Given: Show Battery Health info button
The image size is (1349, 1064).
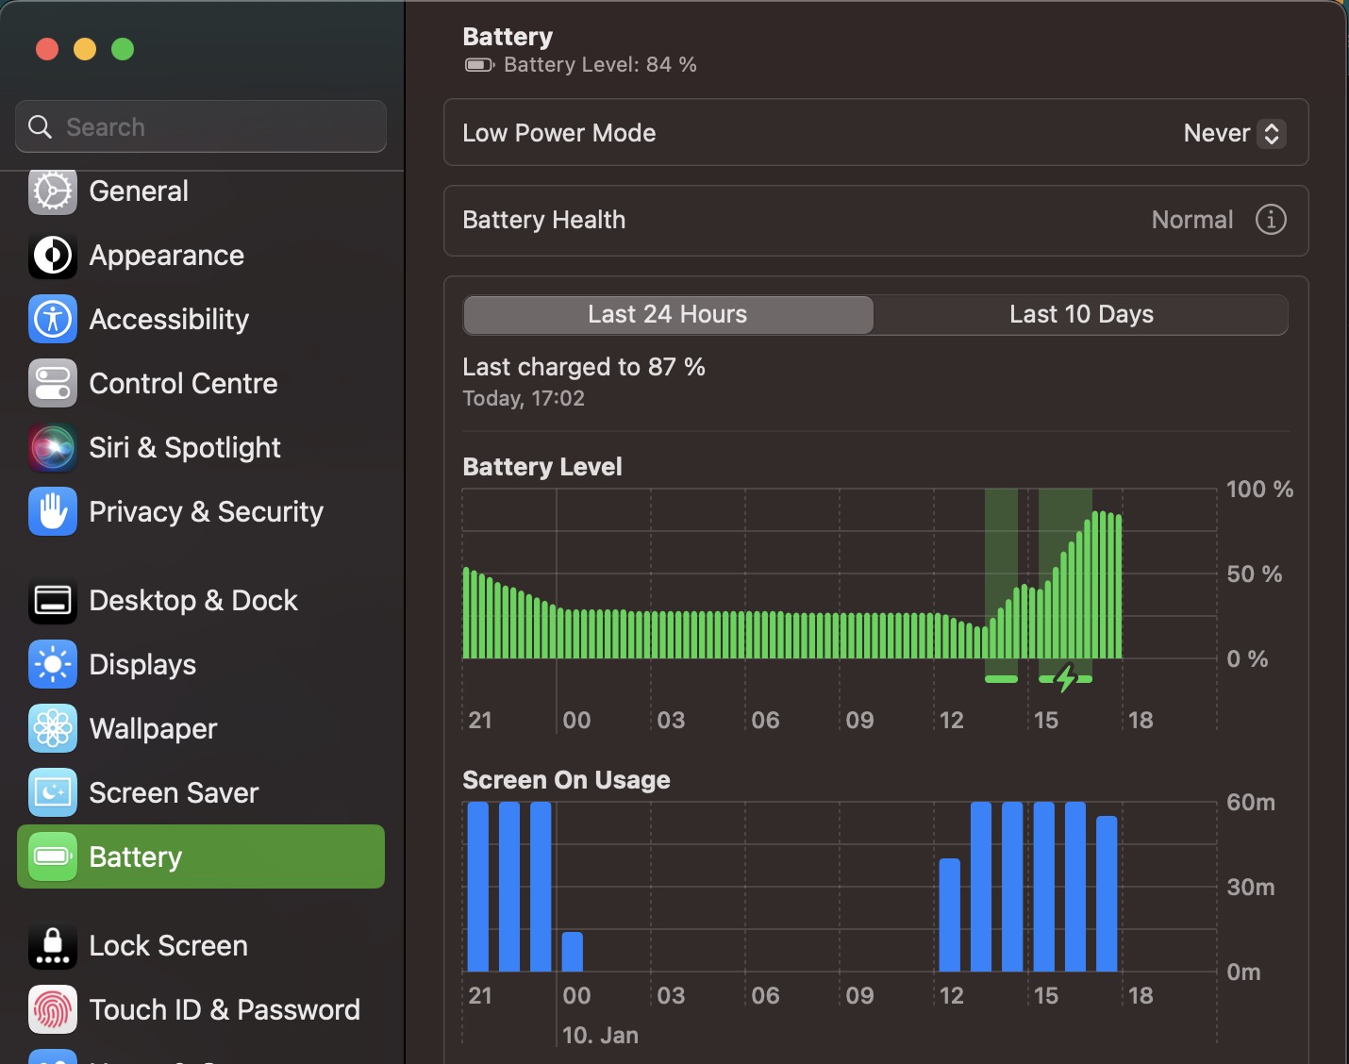Looking at the screenshot, I should [x=1271, y=220].
